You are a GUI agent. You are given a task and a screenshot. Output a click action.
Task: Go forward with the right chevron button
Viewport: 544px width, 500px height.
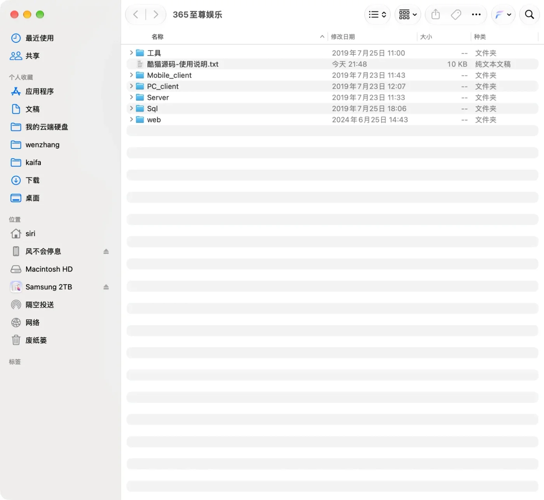(156, 15)
